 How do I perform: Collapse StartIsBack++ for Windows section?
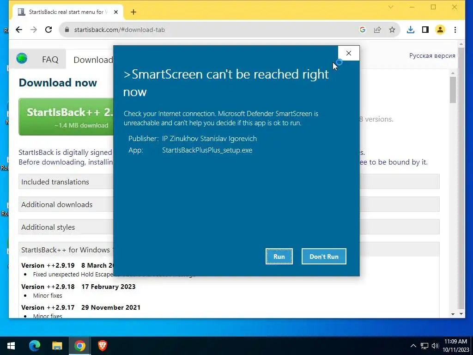[x=66, y=250]
